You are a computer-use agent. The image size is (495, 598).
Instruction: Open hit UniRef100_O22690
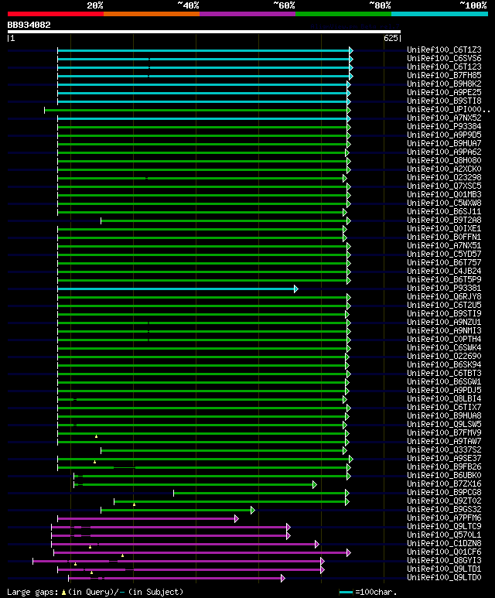point(444,356)
